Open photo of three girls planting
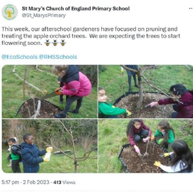Screen dimensions: 193x193 [x=146, y=146]
